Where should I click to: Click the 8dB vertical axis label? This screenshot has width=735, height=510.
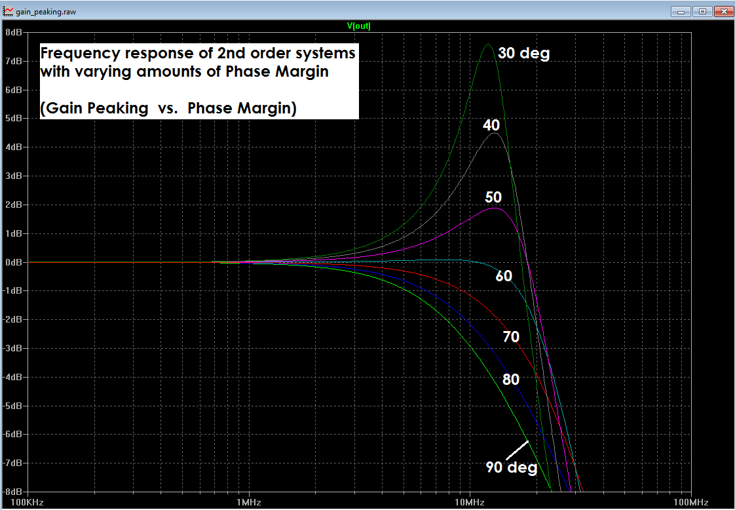[14, 32]
